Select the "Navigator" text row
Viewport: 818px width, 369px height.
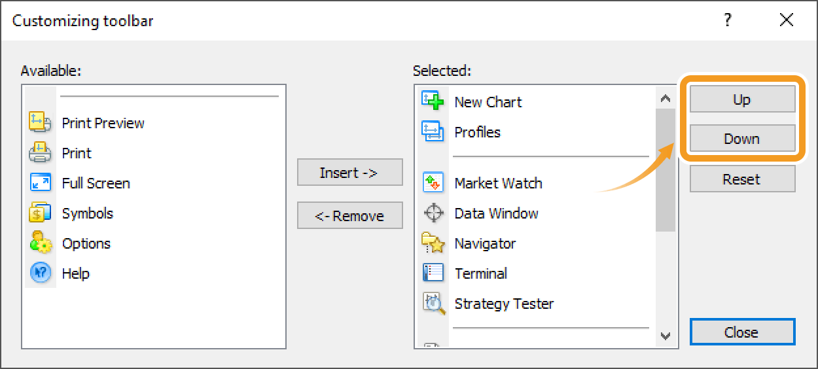click(x=485, y=243)
